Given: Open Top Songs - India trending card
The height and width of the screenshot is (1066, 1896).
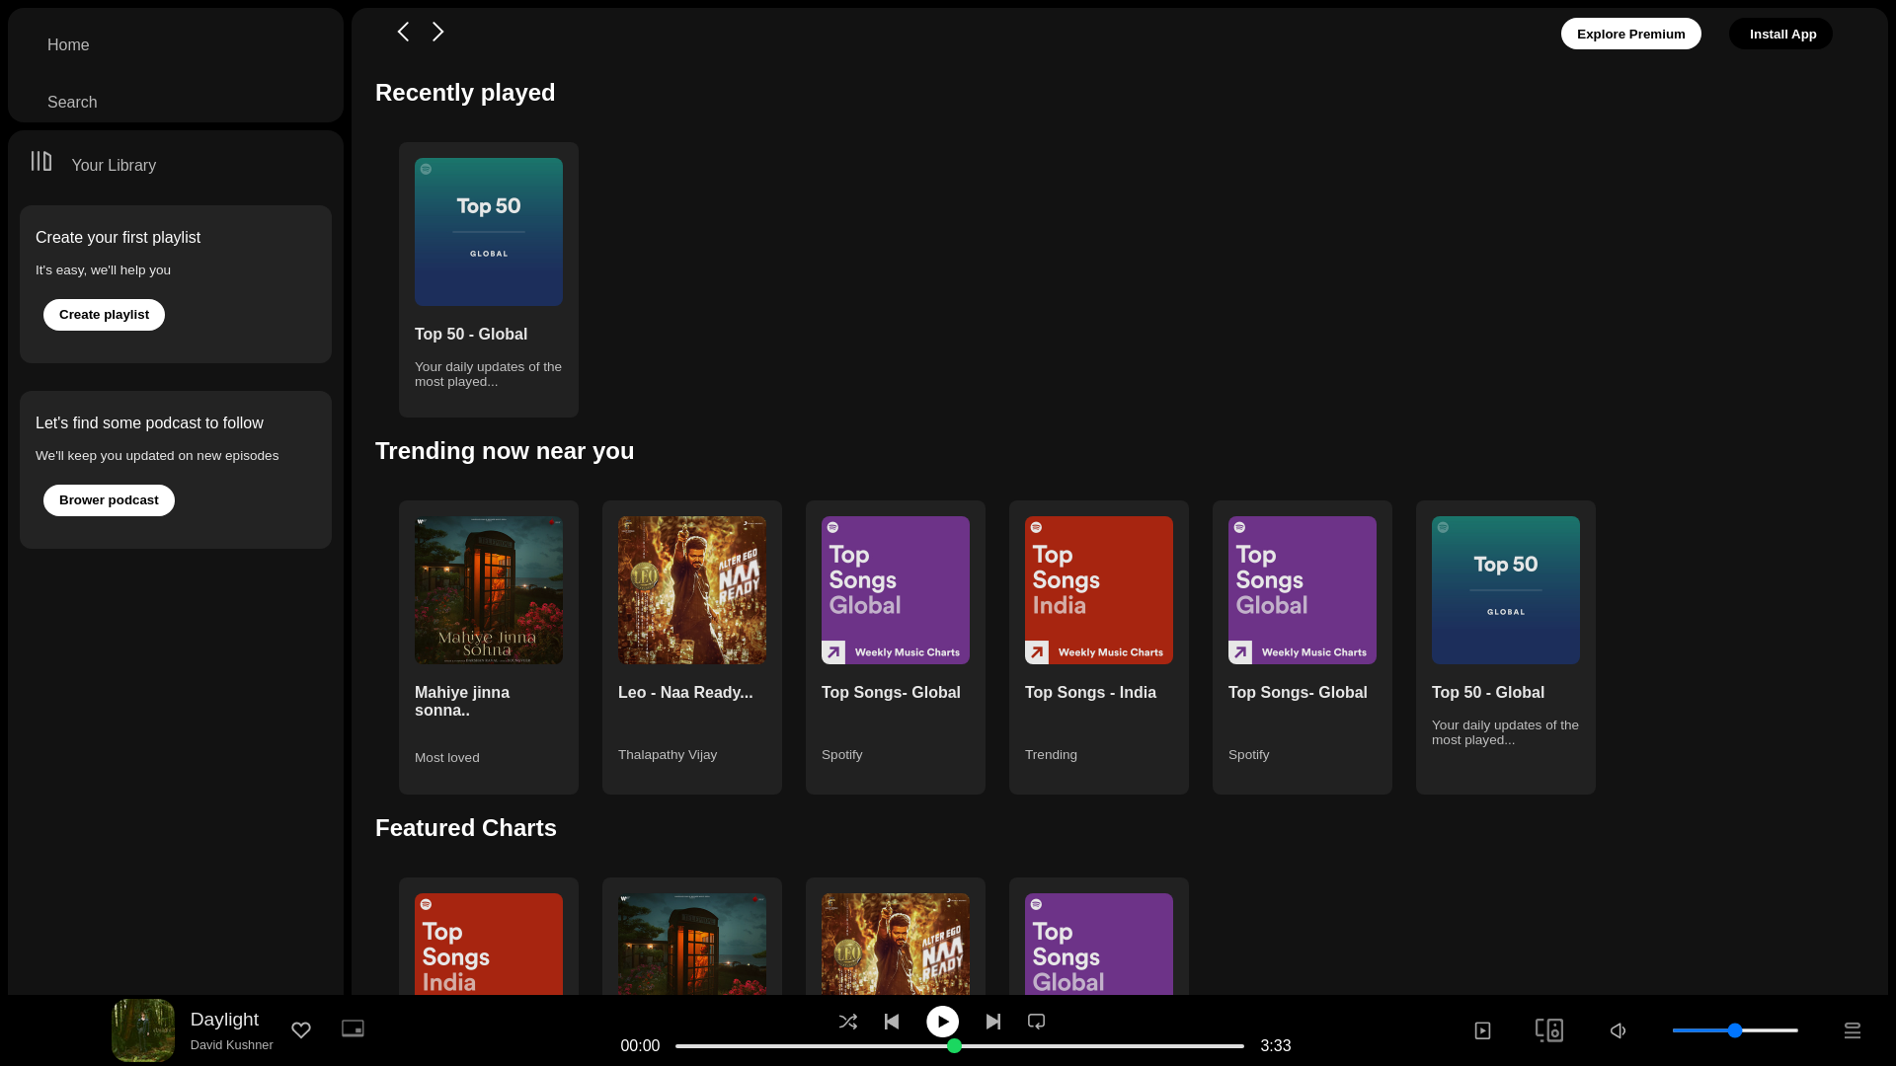Looking at the screenshot, I should (1099, 647).
